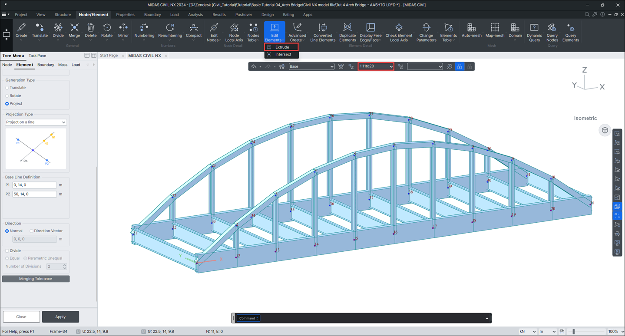Click Query Nodes tool
The image size is (625, 336).
pyautogui.click(x=552, y=32)
